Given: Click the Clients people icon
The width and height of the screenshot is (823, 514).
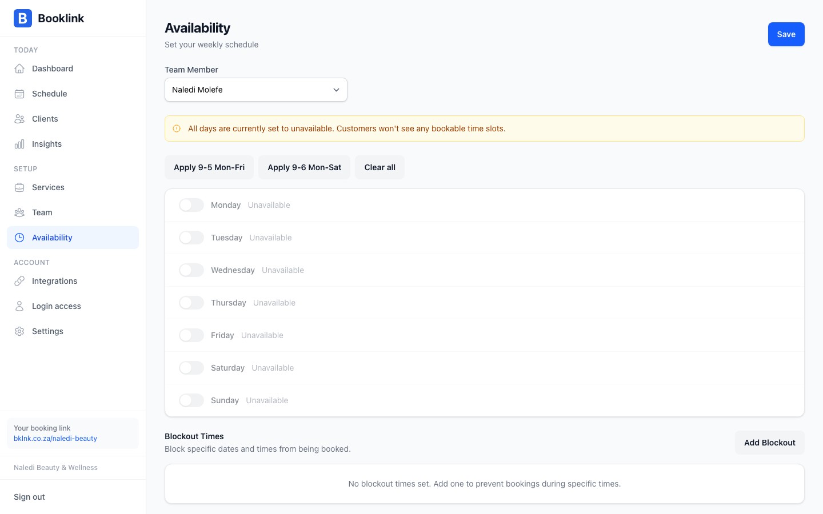Looking at the screenshot, I should [x=19, y=119].
